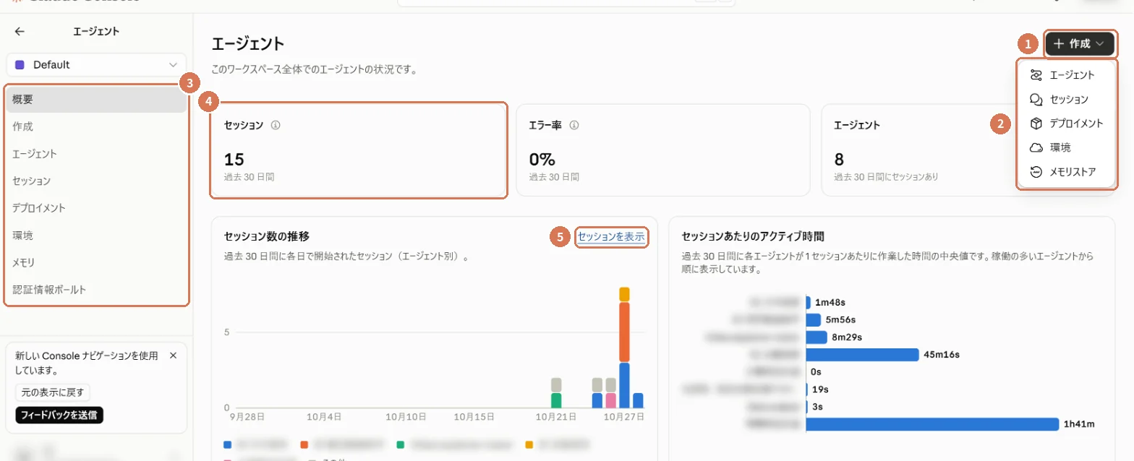
Task: Click the blue legend swatch under the chart
Action: click(228, 444)
